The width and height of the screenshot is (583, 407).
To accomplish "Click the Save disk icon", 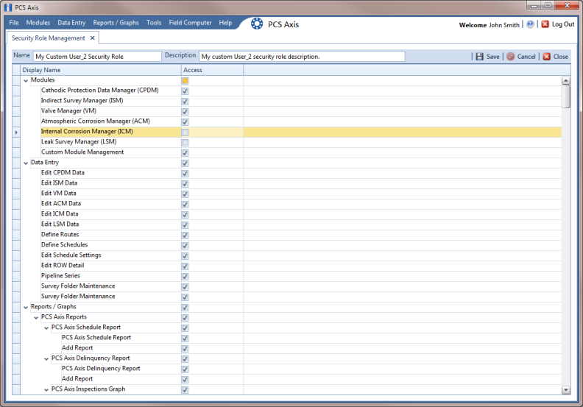I will click(480, 57).
